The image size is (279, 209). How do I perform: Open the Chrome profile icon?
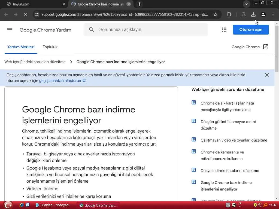tap(263, 14)
